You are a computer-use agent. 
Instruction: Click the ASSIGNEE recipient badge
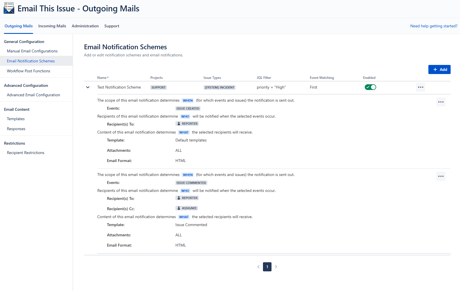(x=187, y=208)
